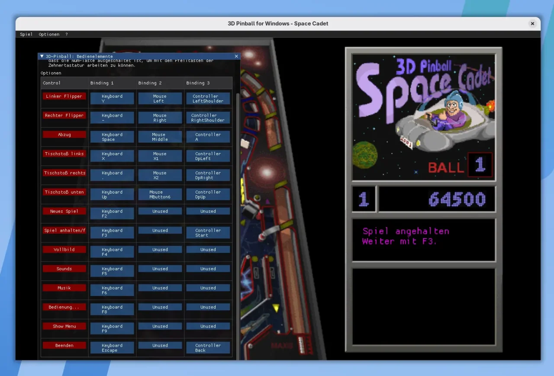This screenshot has width=554, height=376.
Task: Change Abzug Keyboard Space binding
Action: pos(112,137)
